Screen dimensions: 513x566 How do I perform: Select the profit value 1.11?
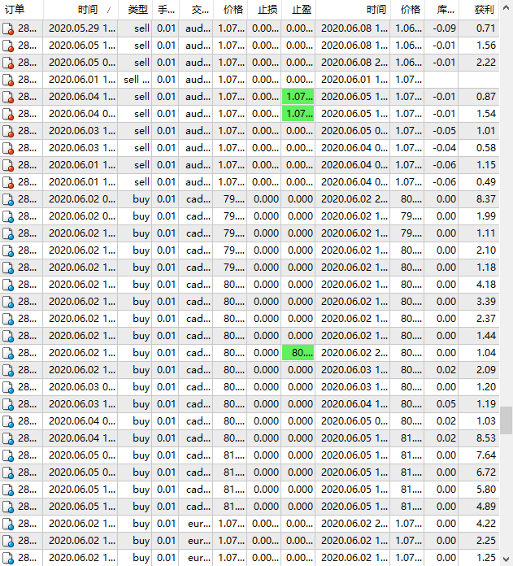tap(486, 233)
